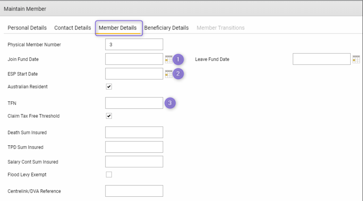Open the ESP Start Date calendar picker
The width and height of the screenshot is (363, 201).
click(x=169, y=74)
